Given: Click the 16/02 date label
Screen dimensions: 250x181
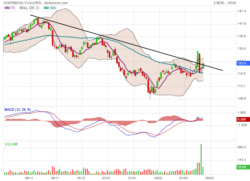Looking at the screenshot, I should 158,178.
